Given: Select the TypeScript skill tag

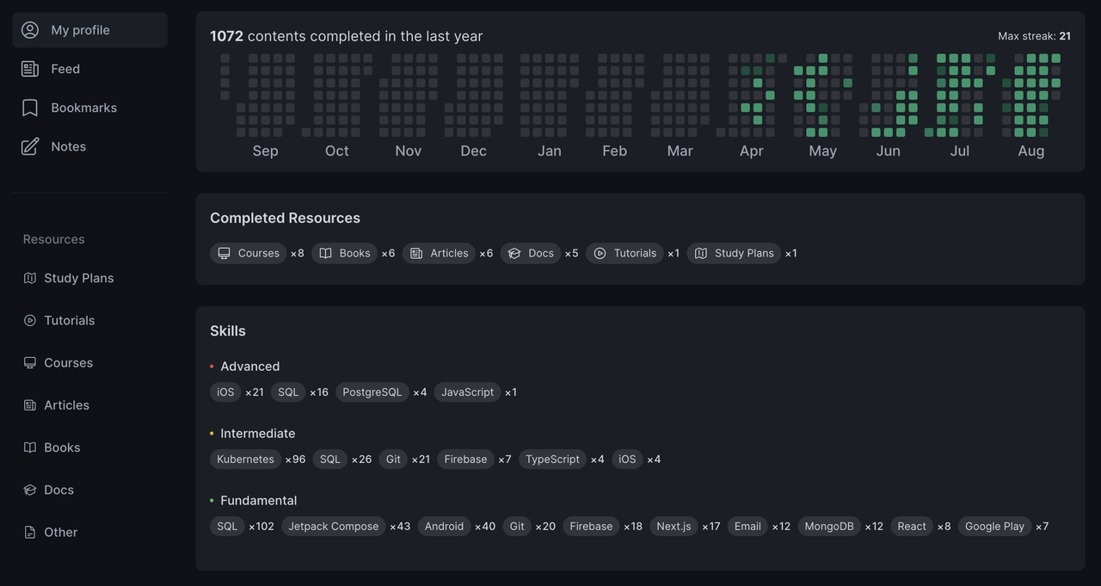Looking at the screenshot, I should (552, 460).
